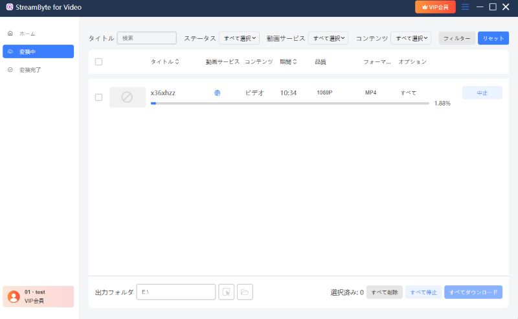
Task: Sort by the タイトル column arrows
Action: tap(177, 61)
